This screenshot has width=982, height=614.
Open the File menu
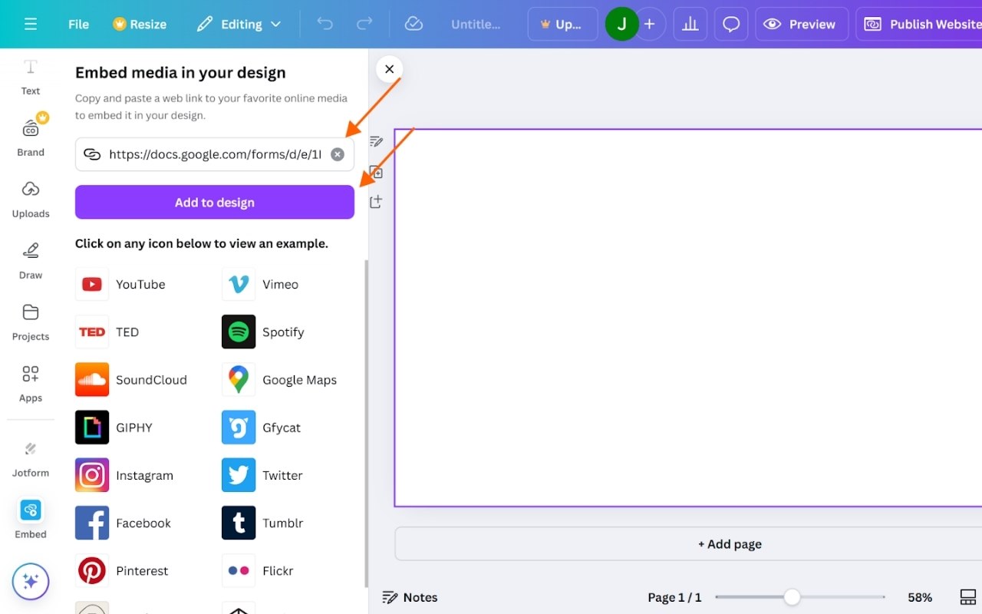[x=77, y=24]
